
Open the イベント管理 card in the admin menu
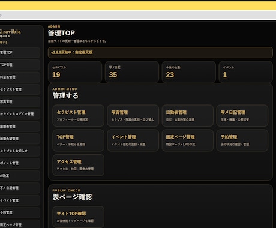[133, 140]
